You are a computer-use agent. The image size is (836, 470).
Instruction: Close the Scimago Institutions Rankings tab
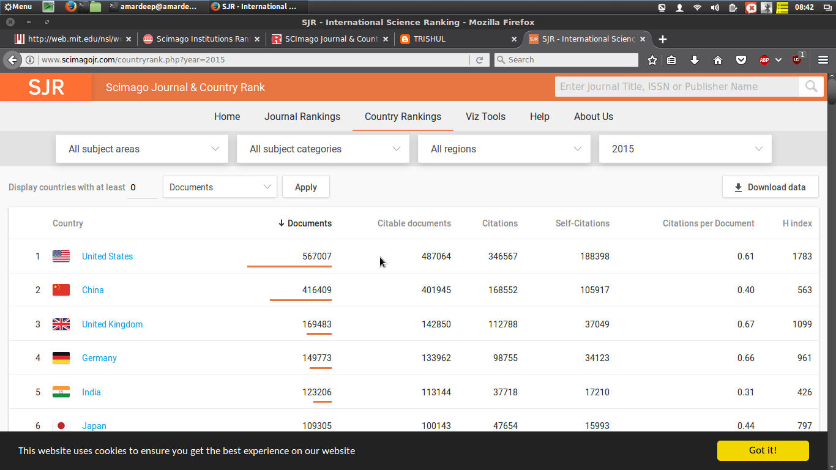257,39
